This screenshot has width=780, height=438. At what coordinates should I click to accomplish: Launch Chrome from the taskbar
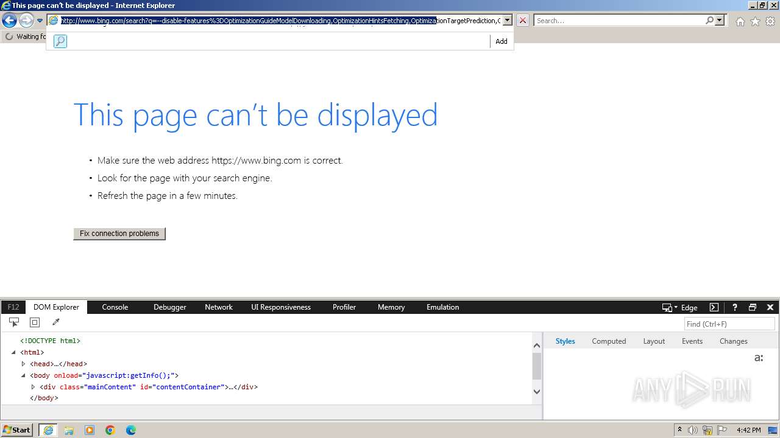[x=110, y=430]
